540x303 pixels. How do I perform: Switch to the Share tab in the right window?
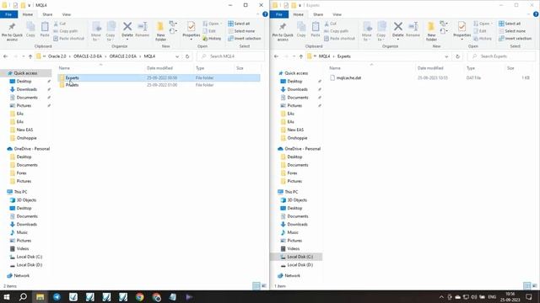[318, 14]
